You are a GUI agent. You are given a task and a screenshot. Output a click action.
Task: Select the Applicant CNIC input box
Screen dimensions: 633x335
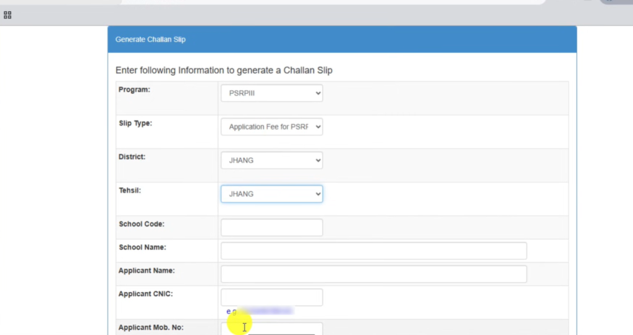(271, 297)
